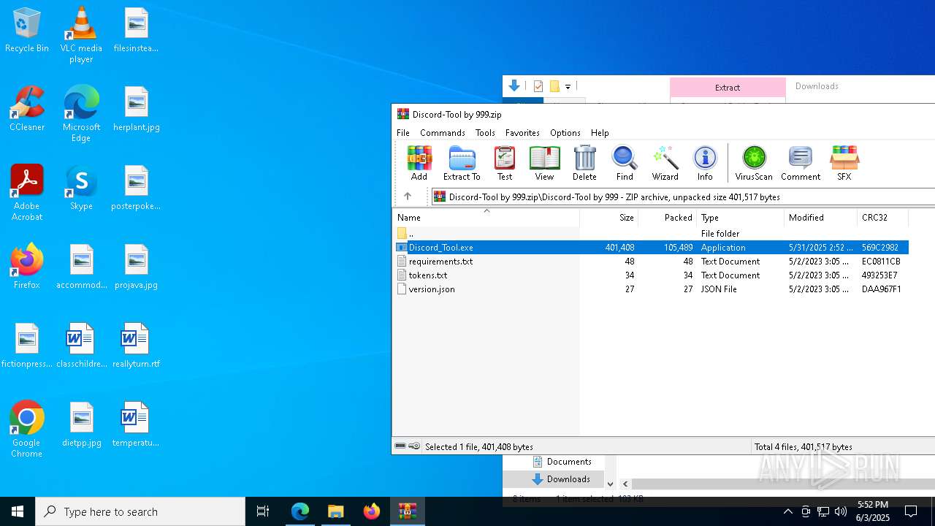
Task: Launch the Wizard tool
Action: pyautogui.click(x=665, y=163)
